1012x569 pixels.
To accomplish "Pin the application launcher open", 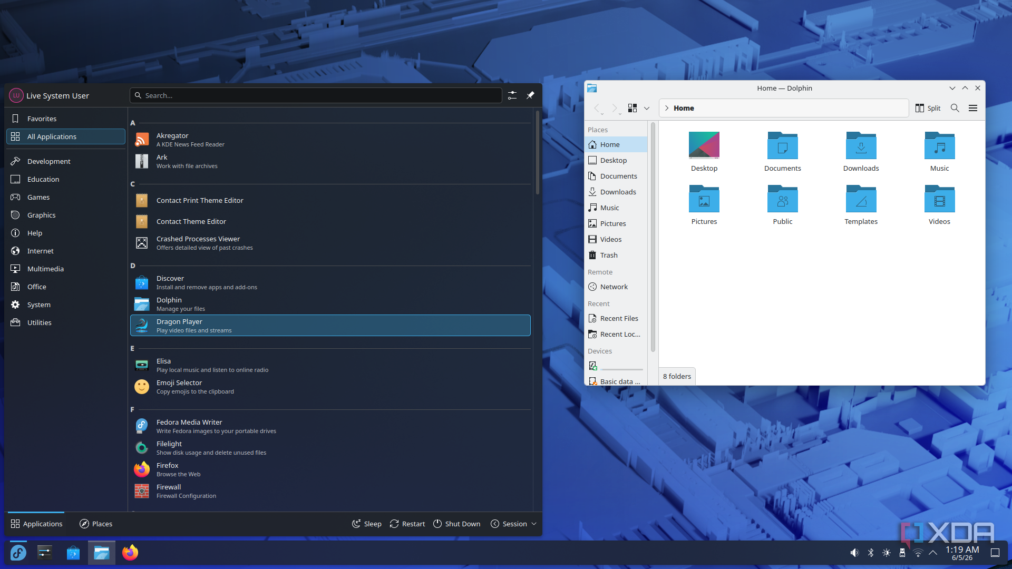I will (530, 95).
